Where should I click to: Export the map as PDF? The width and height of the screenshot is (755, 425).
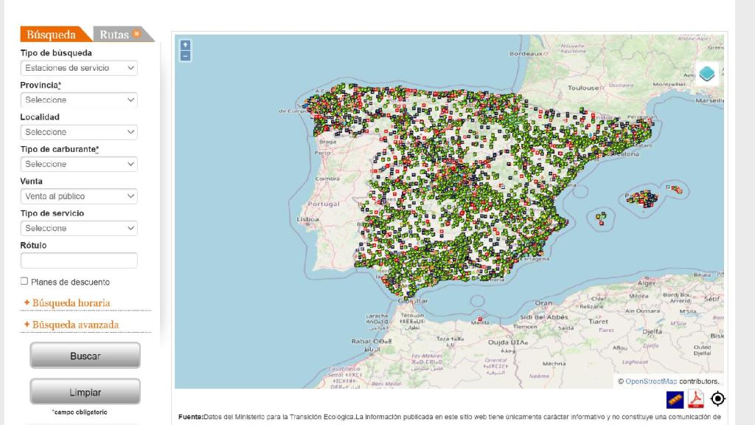(x=696, y=399)
